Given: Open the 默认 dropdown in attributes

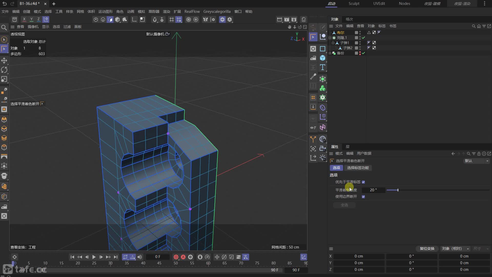Looking at the screenshot, I should click(477, 161).
